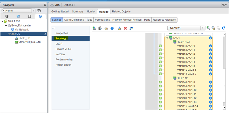Click the edit settings toolbar icon
The image size is (229, 113).
pos(120,28)
